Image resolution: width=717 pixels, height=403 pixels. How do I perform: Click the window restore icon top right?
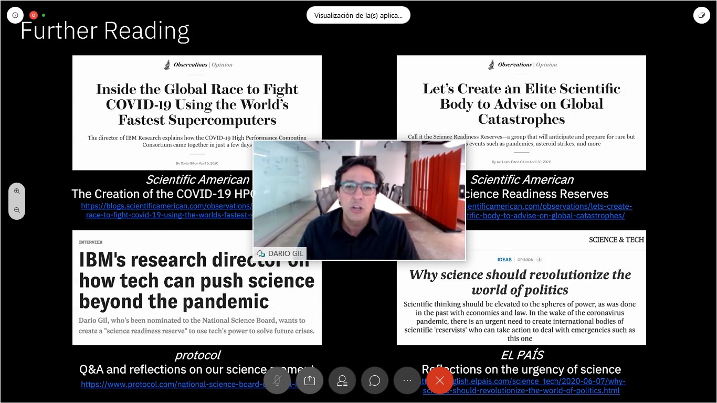tap(701, 15)
